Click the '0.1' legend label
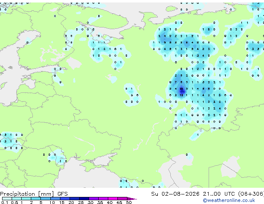Screen dimensions: 264x204 [x=5, y=202]
